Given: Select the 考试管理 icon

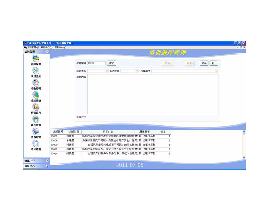Looking at the screenshot, I should coord(36,144).
